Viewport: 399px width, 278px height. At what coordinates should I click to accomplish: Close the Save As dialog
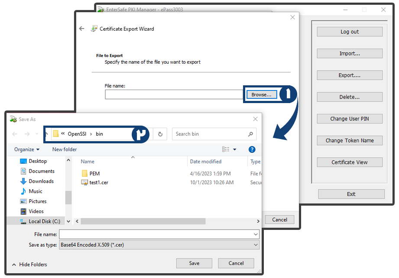(255, 119)
